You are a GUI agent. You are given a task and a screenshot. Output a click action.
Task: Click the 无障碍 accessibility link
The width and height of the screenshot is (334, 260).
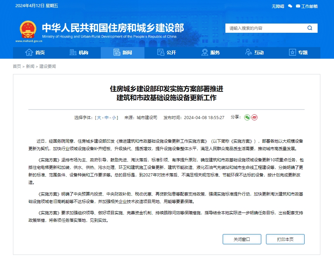278,6
